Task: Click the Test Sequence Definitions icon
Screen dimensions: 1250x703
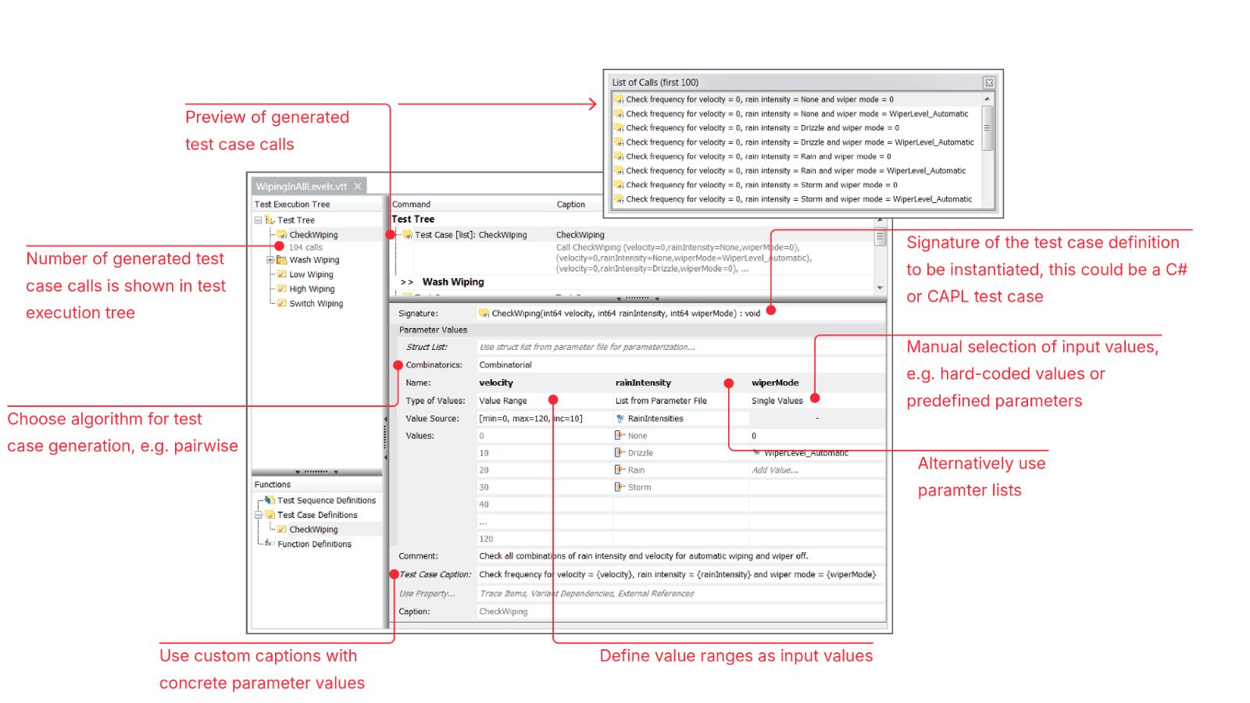Action: point(270,500)
